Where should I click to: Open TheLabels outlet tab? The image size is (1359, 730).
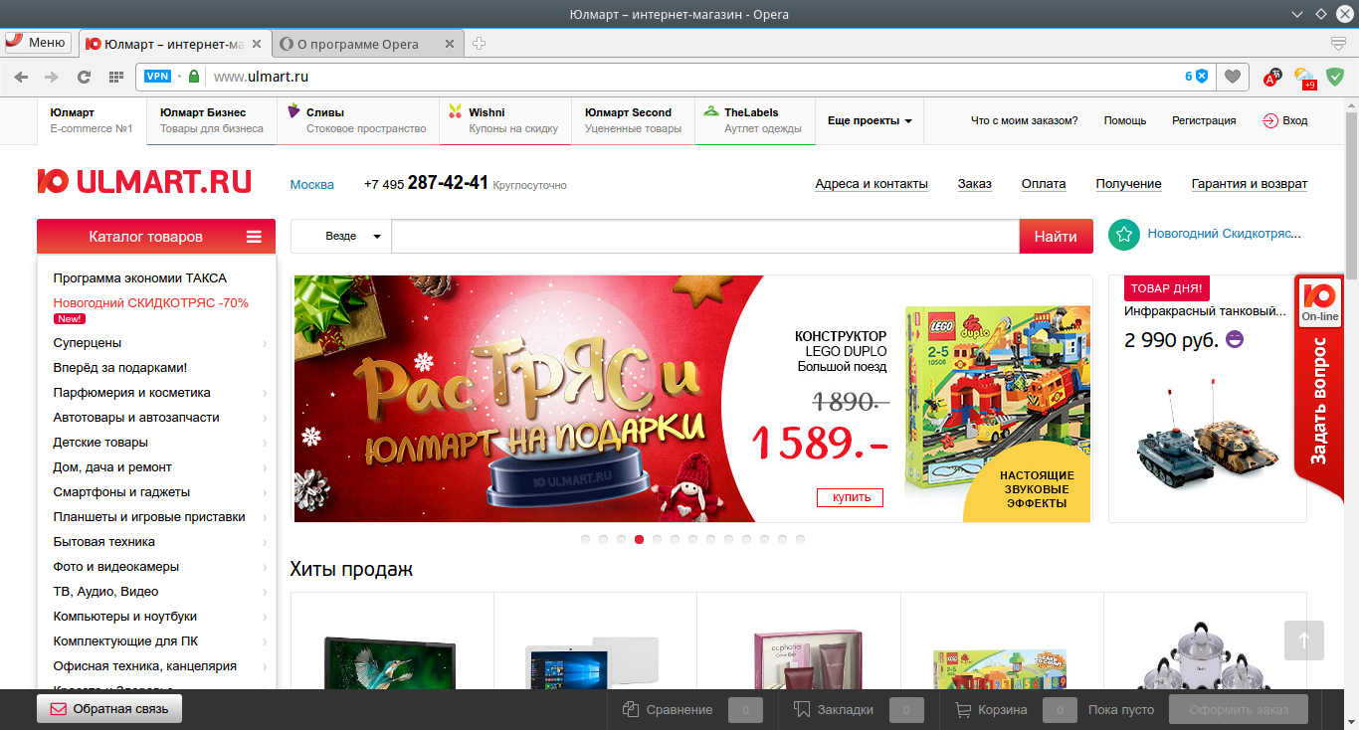pyautogui.click(x=755, y=120)
